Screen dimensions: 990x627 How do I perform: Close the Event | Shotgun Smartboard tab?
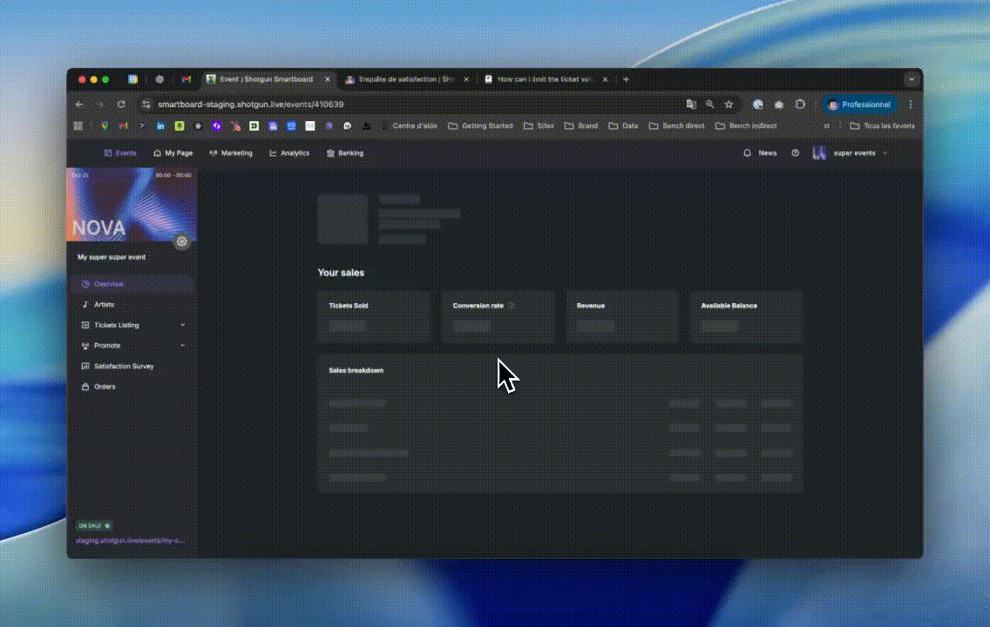[x=327, y=79]
